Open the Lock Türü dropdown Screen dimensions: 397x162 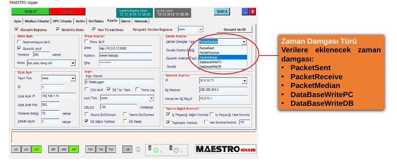tap(151, 98)
